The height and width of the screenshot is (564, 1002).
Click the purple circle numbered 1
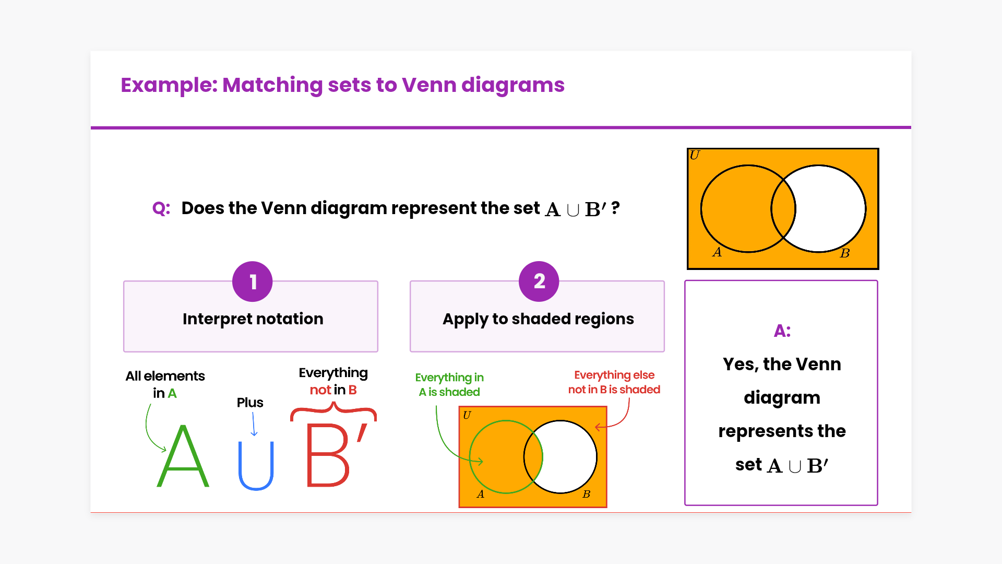pos(253,281)
